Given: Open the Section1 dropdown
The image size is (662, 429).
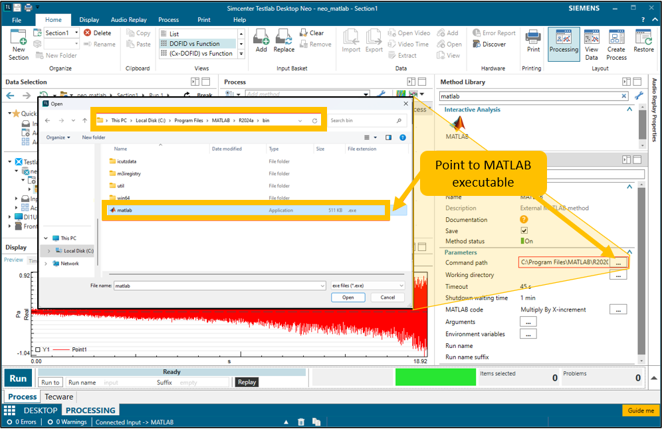Looking at the screenshot, I should pyautogui.click(x=76, y=33).
